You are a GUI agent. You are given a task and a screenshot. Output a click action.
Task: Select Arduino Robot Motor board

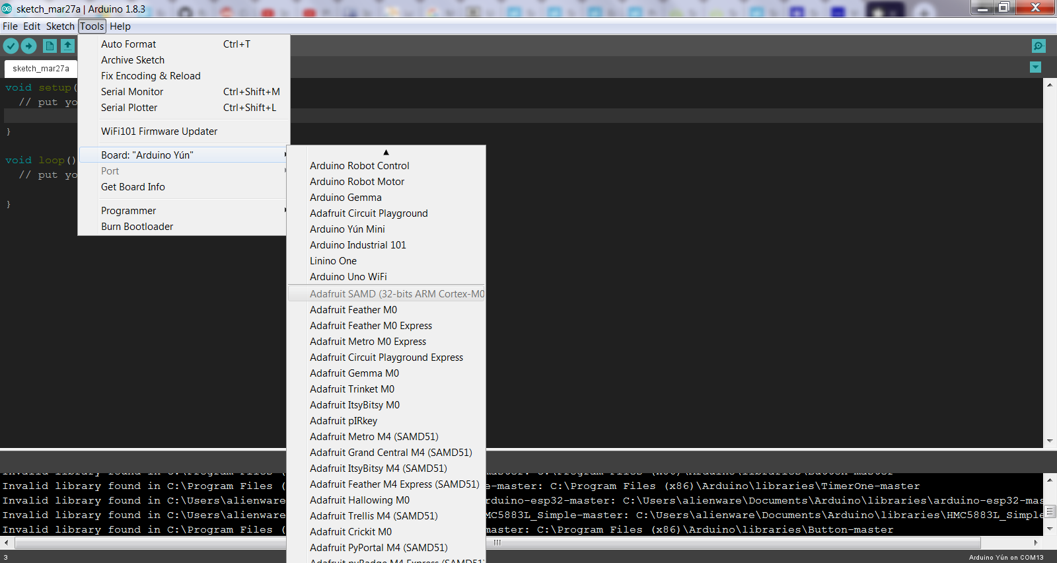[x=386, y=182]
